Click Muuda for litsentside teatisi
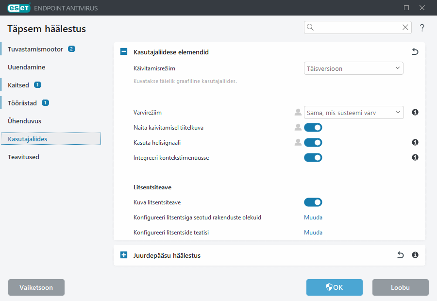The width and height of the screenshot is (437, 301). coord(313,233)
